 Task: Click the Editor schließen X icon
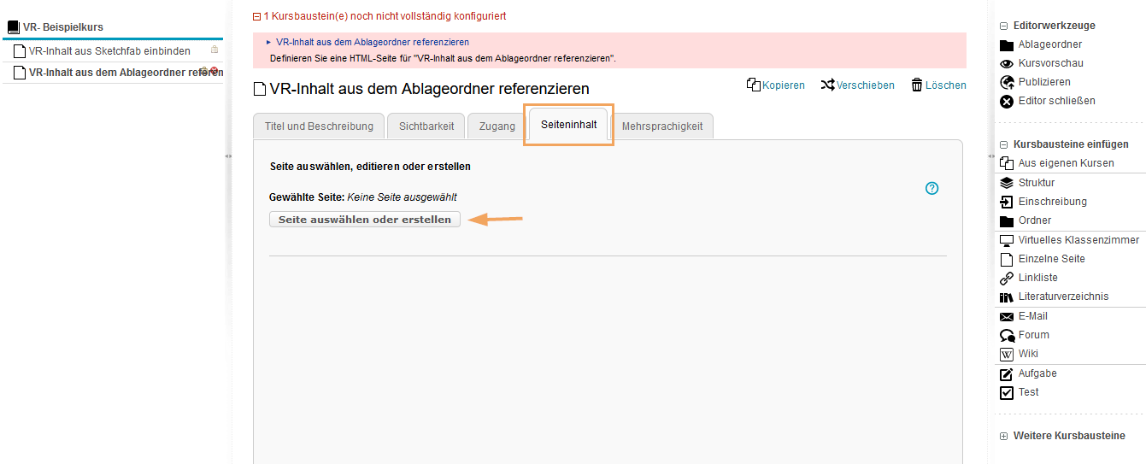(1006, 102)
